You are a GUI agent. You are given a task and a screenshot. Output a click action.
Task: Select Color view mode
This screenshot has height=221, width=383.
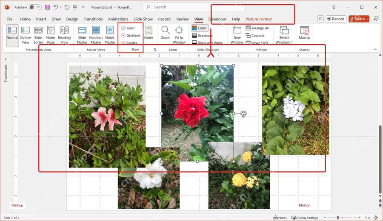(200, 28)
